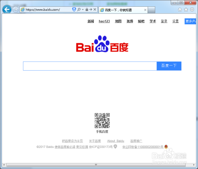The image size is (198, 169).
Task: Click the blue 更多产品 button
Action: 190,21
